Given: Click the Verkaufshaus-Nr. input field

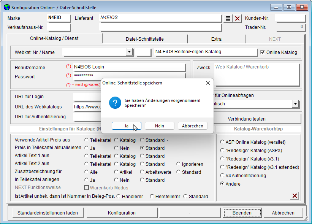Looking at the screenshot, I should click(59, 27).
